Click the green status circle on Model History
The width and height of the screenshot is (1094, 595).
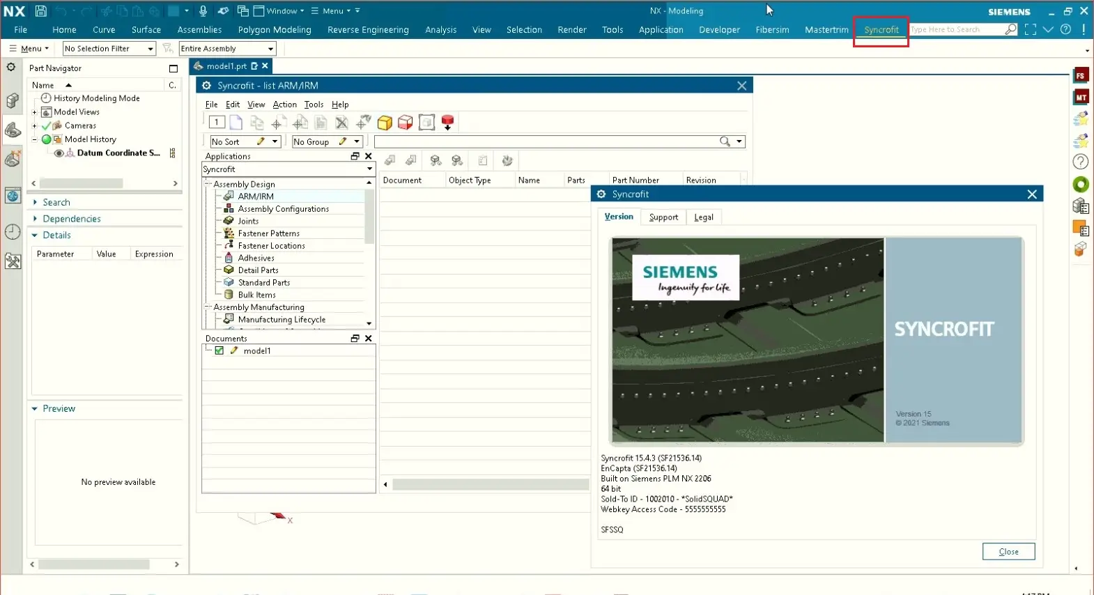46,139
